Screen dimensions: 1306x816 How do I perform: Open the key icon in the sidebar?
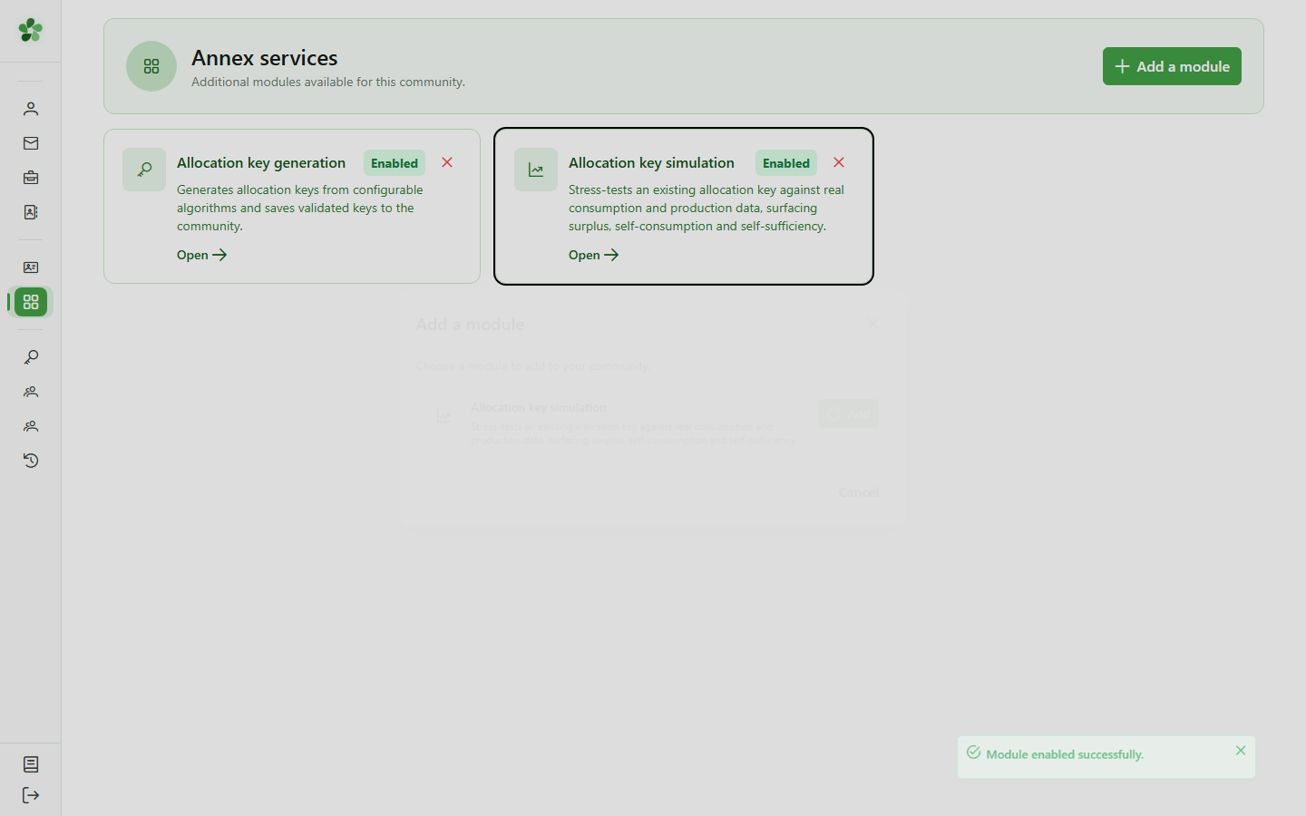coord(31,357)
